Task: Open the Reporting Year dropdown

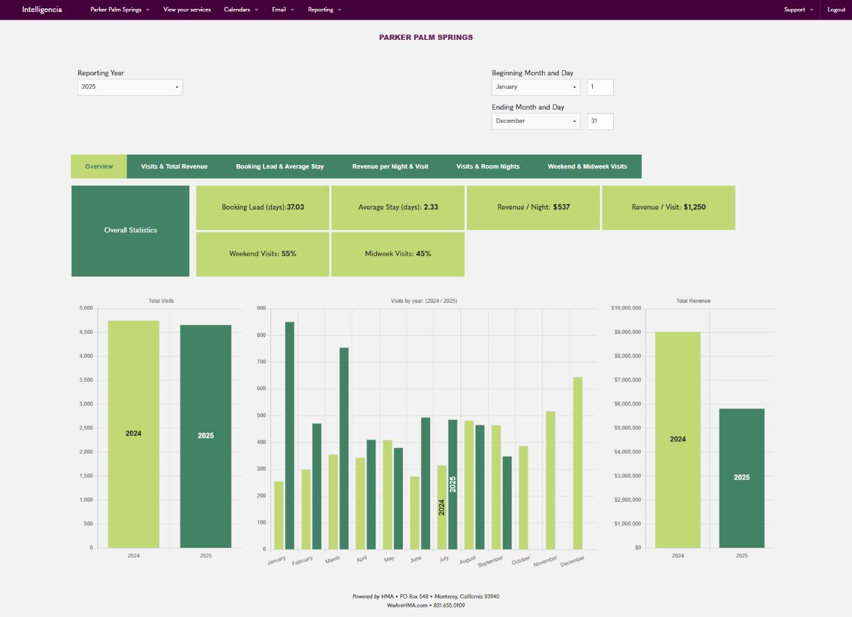Action: tap(130, 87)
